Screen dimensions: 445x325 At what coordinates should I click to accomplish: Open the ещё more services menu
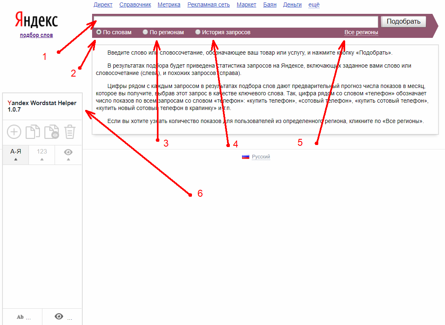(x=314, y=4)
